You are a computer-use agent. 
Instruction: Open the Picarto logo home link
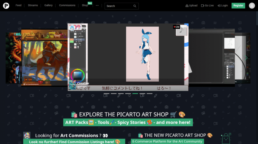6,6
